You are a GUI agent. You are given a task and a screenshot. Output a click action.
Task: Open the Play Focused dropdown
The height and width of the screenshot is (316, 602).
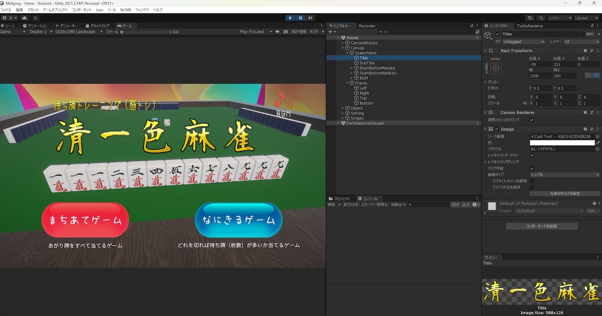tap(256, 32)
